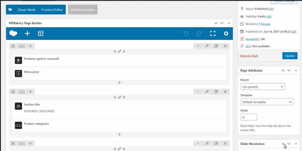Open WPBakery page settings gear
302x151 pixels.
tap(226, 34)
